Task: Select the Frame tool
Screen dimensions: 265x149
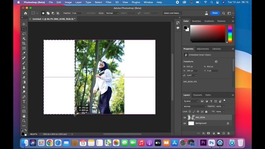Action: 24,48
